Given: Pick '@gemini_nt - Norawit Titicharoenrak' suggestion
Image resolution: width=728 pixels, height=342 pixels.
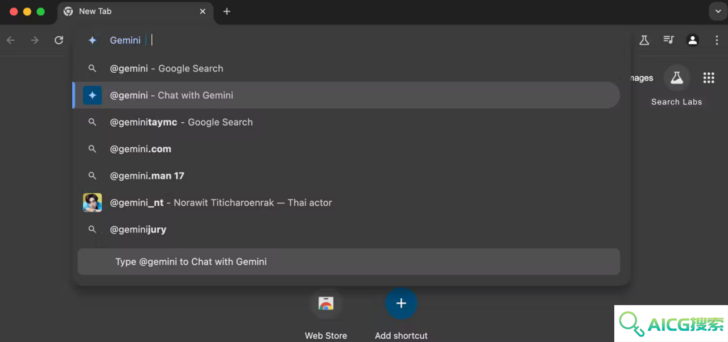Looking at the screenshot, I should pyautogui.click(x=346, y=203).
